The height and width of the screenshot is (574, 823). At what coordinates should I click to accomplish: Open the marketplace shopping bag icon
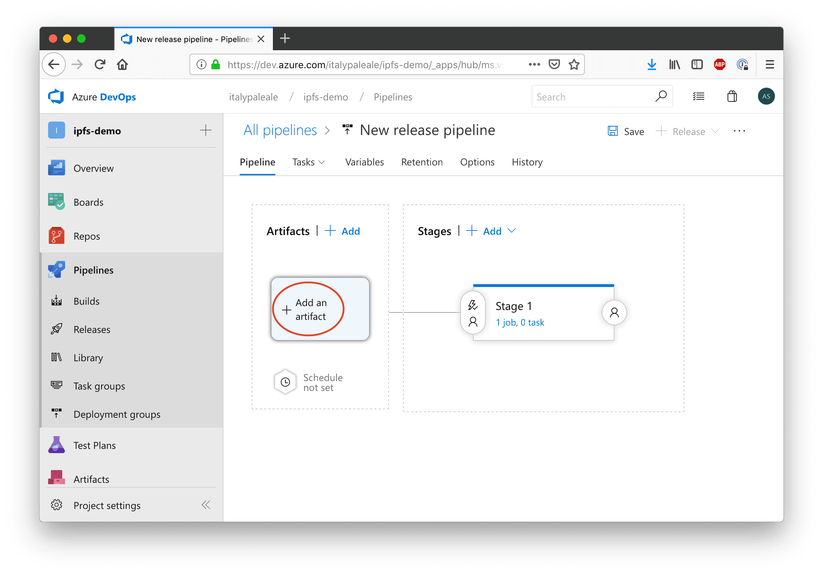tap(732, 96)
